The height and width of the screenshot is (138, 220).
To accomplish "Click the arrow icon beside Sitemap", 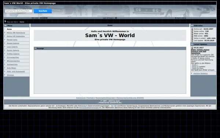I will point(5,75).
